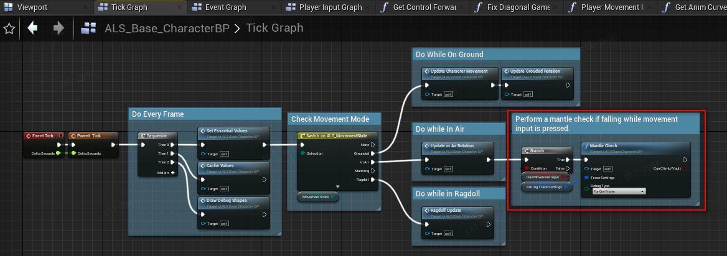Image resolution: width=727 pixels, height=256 pixels.
Task: Click the Add pin plus icon on Sequence
Action: 173,173
